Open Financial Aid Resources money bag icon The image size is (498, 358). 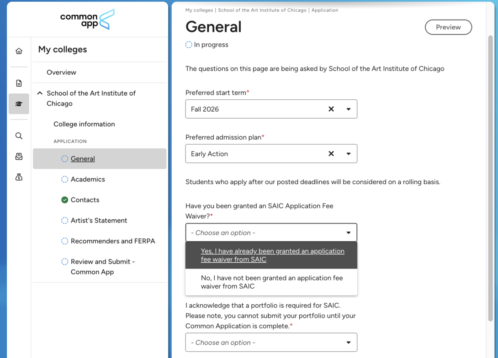(18, 177)
